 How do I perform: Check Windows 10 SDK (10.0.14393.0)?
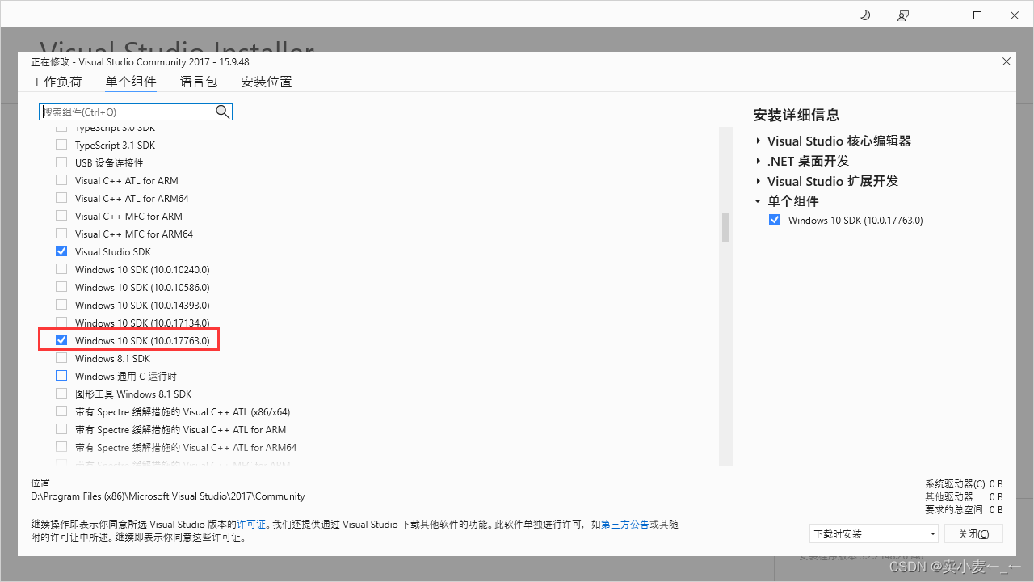[x=61, y=305]
